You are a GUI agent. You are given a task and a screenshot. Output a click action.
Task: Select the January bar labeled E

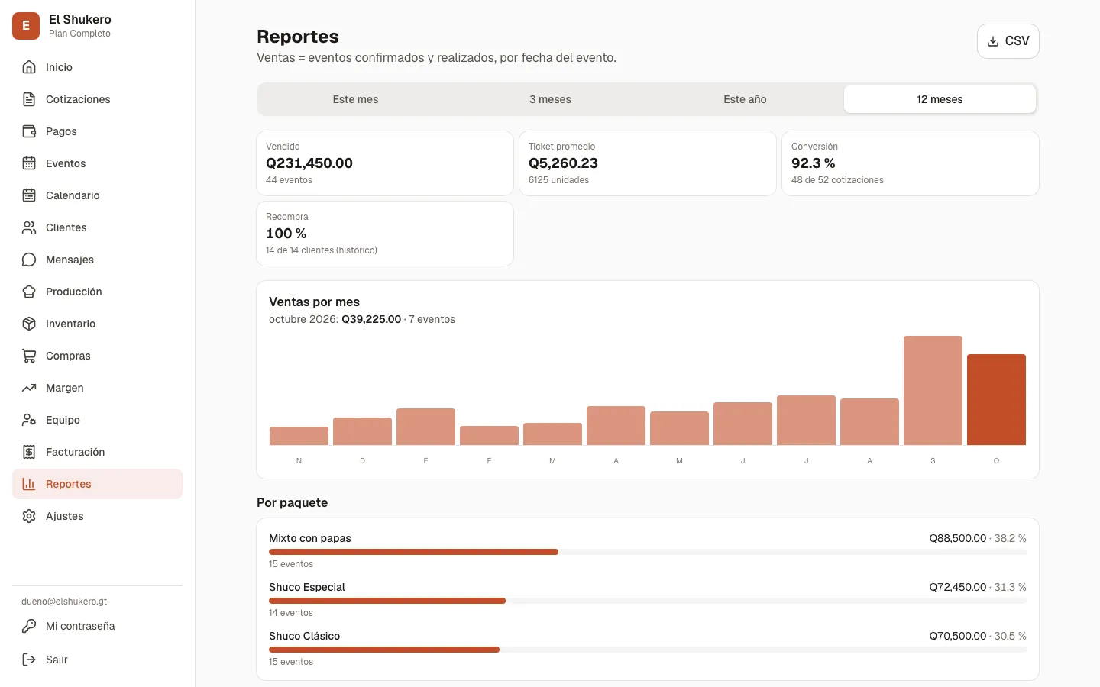(x=425, y=427)
